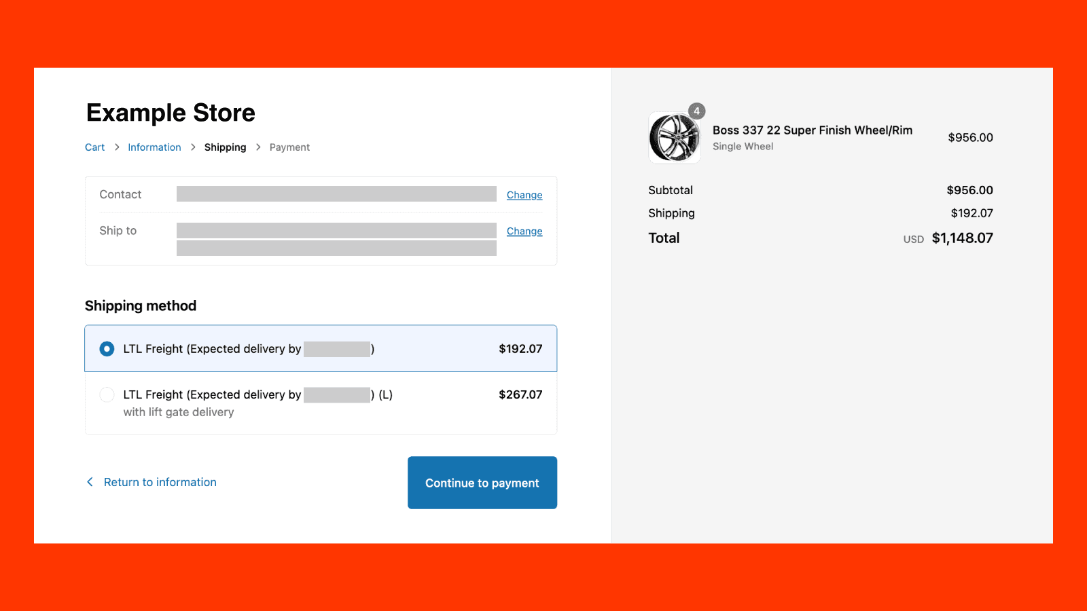The width and height of the screenshot is (1087, 611).
Task: Change the Ship to address
Action: (524, 232)
